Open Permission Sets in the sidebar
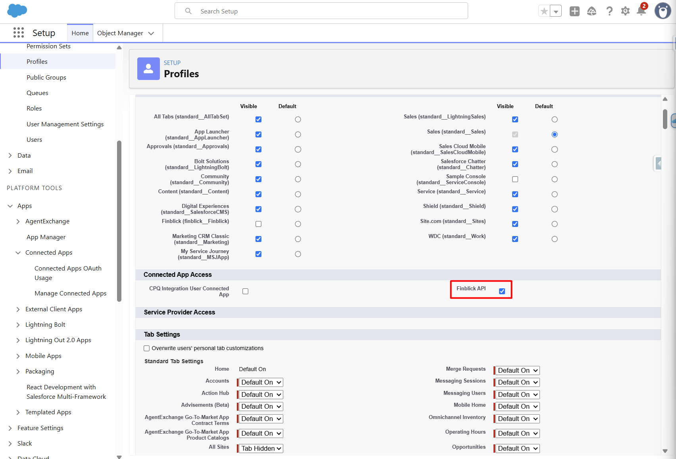This screenshot has height=459, width=676. pyautogui.click(x=48, y=46)
